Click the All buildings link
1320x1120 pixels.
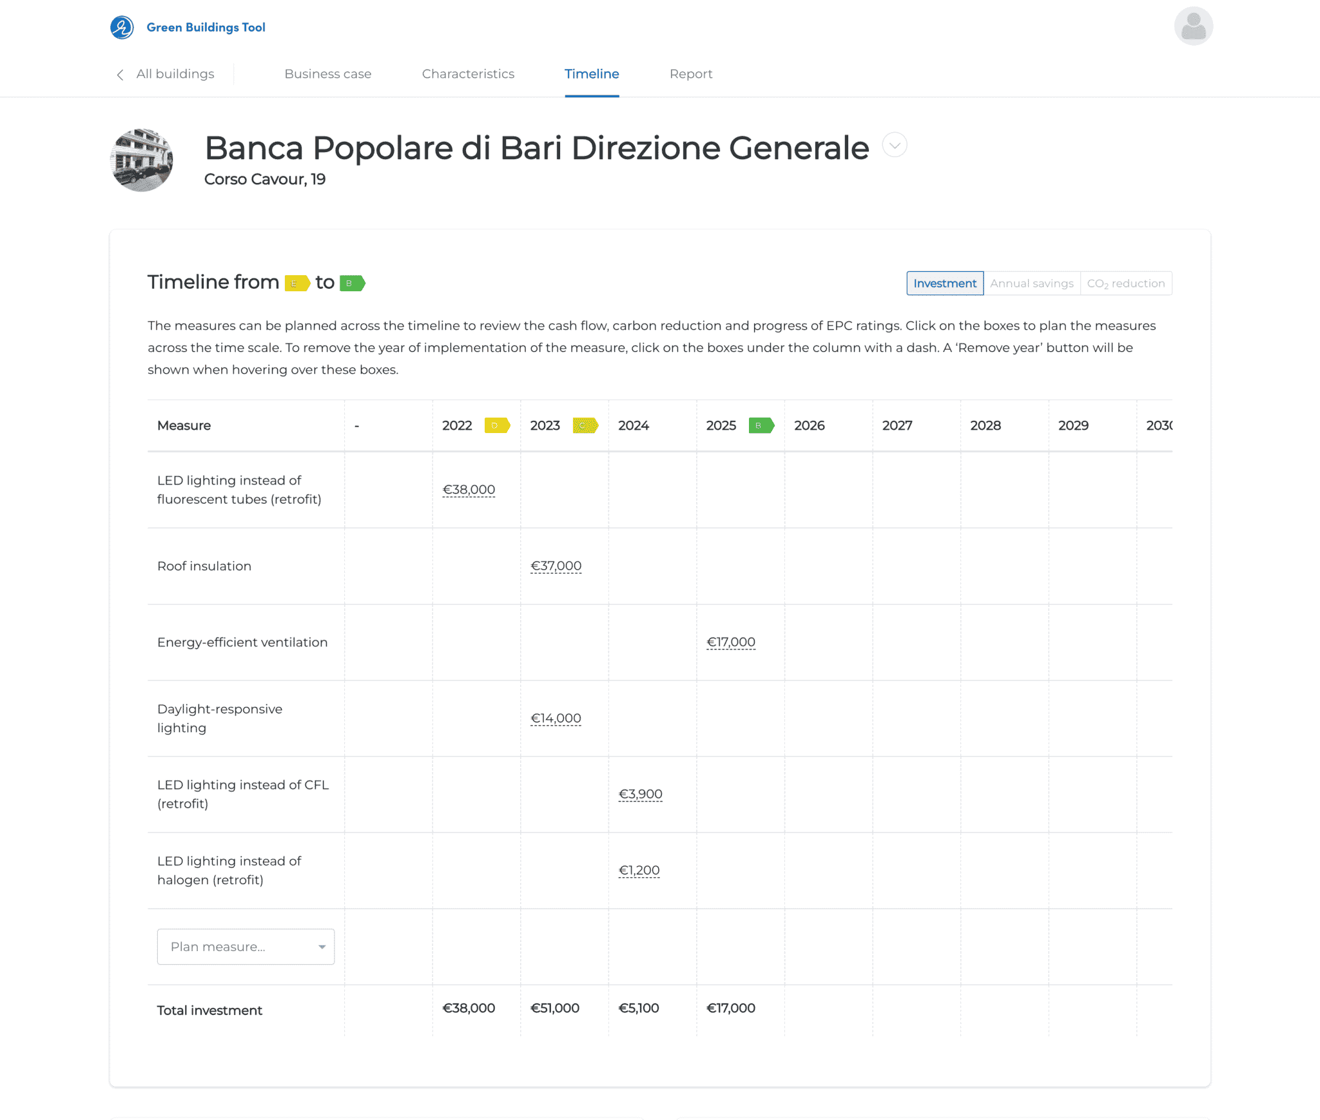click(x=175, y=74)
